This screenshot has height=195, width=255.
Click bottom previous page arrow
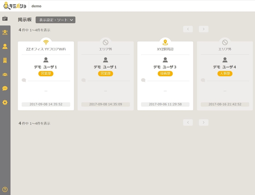pyautogui.click(x=188, y=122)
